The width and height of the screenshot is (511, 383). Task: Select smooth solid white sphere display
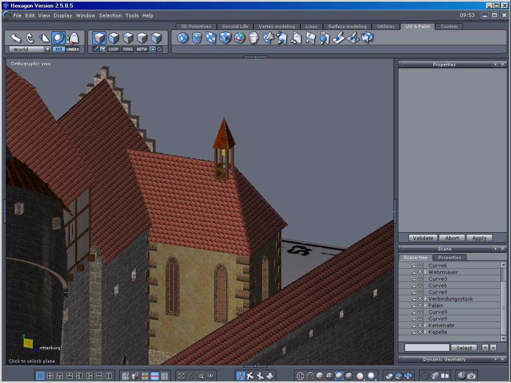[371, 376]
